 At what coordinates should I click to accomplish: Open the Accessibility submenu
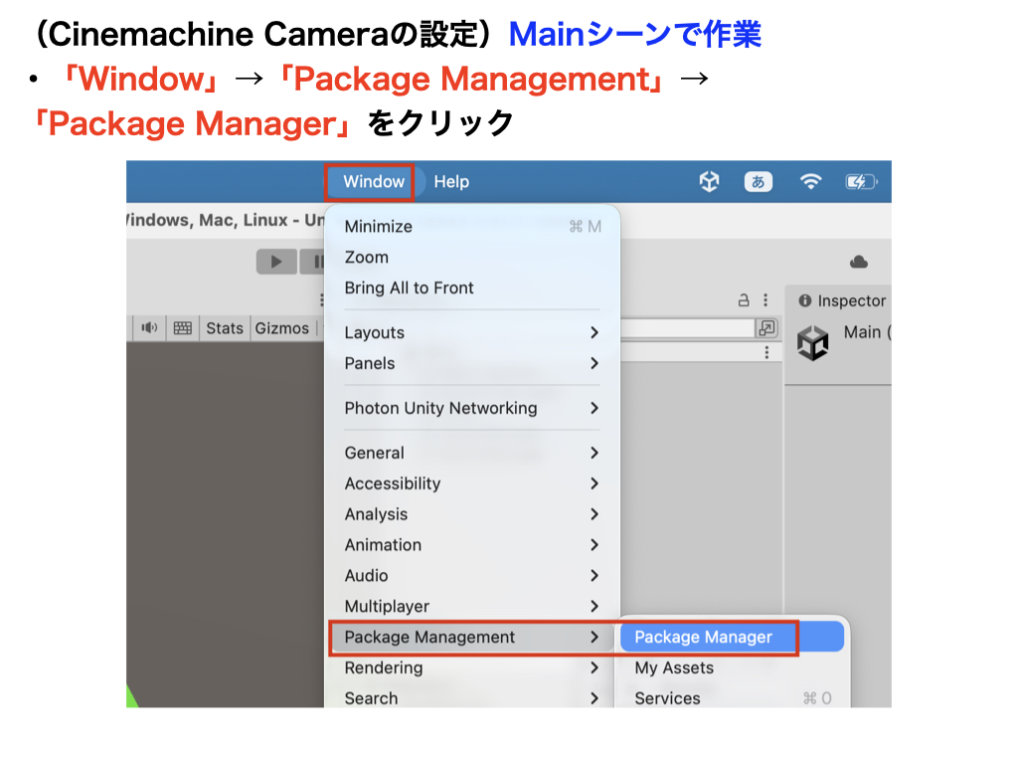click(472, 483)
